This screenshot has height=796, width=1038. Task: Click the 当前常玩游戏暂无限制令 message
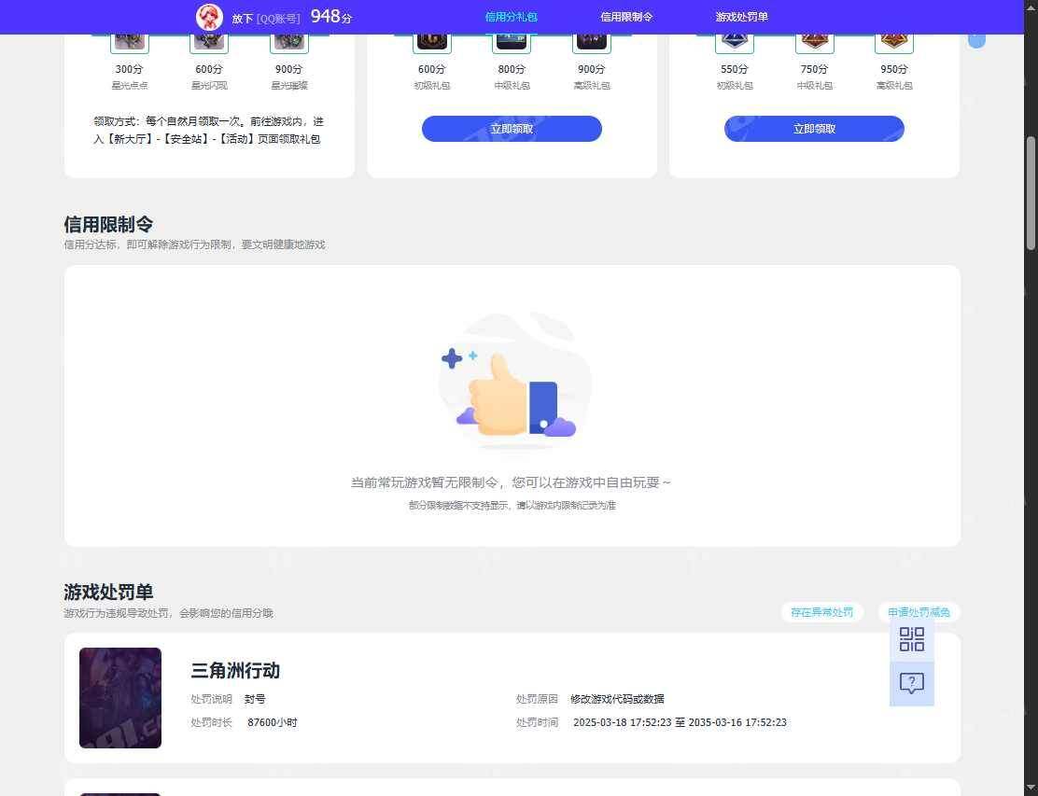[511, 482]
